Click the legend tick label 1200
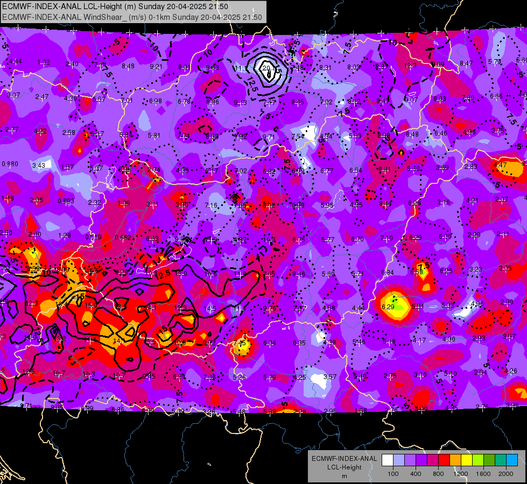This screenshot has width=527, height=484. [x=461, y=474]
